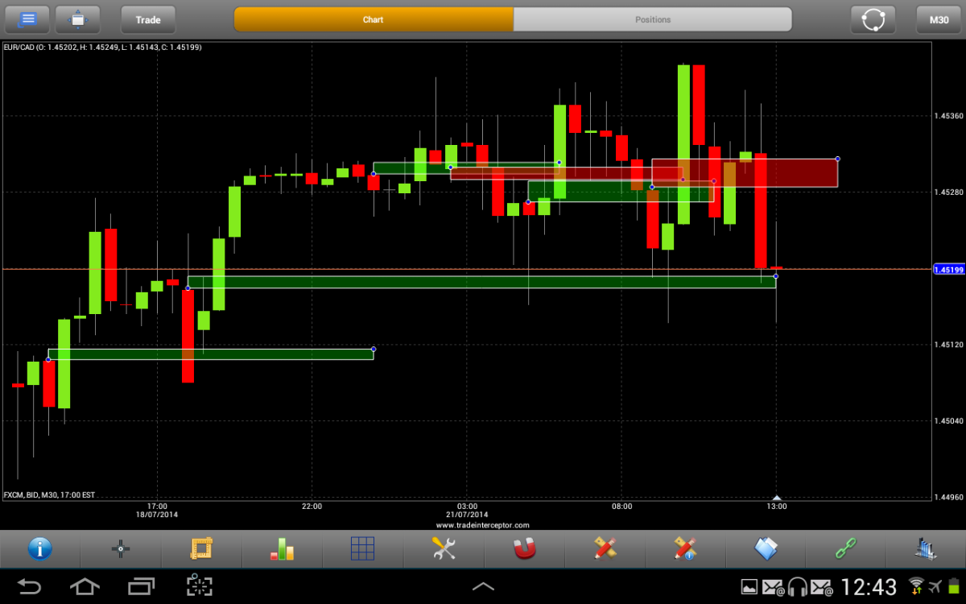The width and height of the screenshot is (966, 604).
Task: Open the Trade button
Action: coord(148,19)
